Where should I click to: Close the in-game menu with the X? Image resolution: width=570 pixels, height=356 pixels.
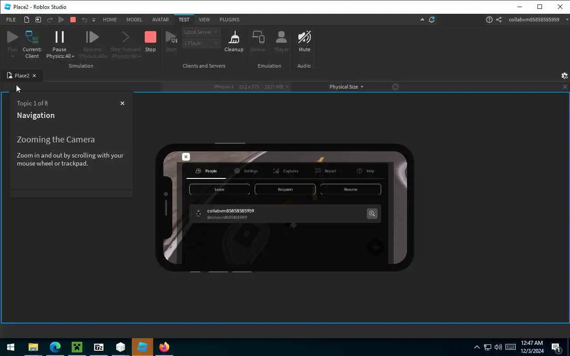pos(186,157)
